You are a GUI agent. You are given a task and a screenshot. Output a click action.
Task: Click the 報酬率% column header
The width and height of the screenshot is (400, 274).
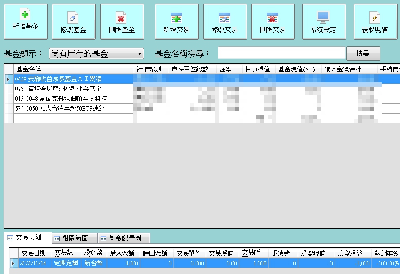pos(386,253)
